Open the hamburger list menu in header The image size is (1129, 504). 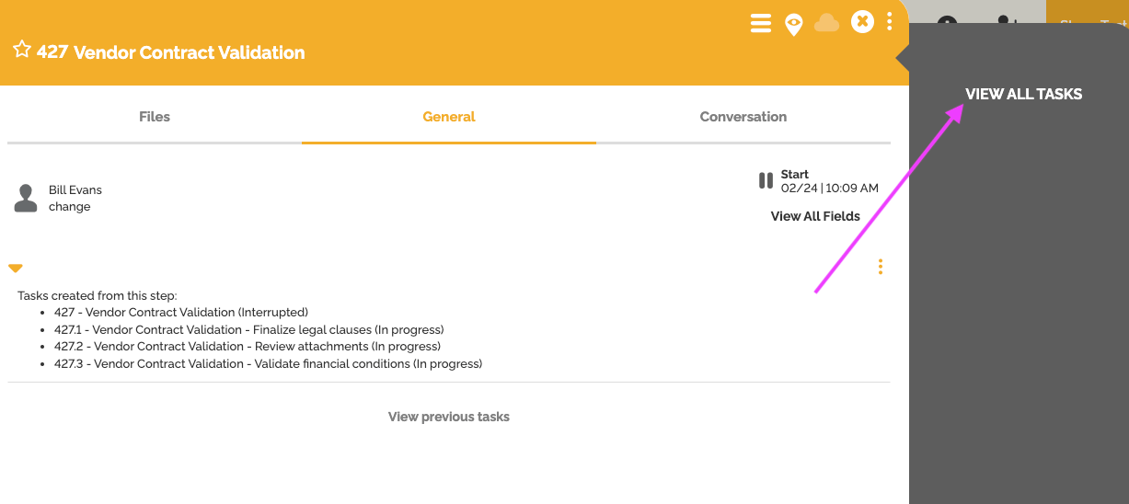pos(761,23)
